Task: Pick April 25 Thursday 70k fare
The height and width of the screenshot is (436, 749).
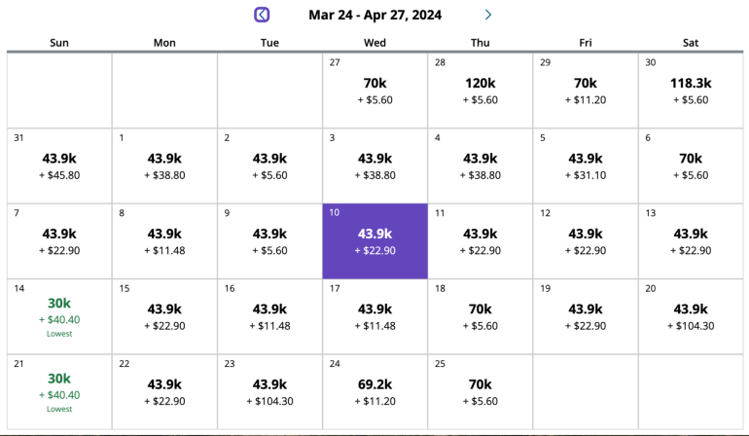Action: point(480,393)
